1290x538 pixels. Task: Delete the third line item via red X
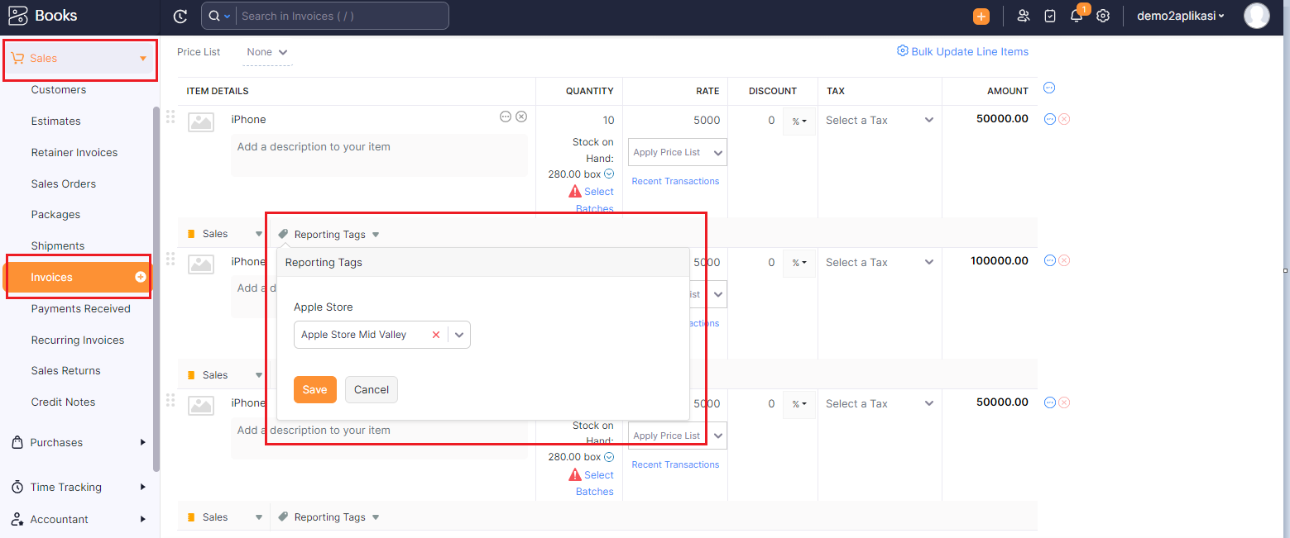click(x=1064, y=402)
